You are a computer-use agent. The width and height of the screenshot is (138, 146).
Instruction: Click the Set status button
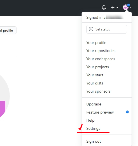[107, 29]
